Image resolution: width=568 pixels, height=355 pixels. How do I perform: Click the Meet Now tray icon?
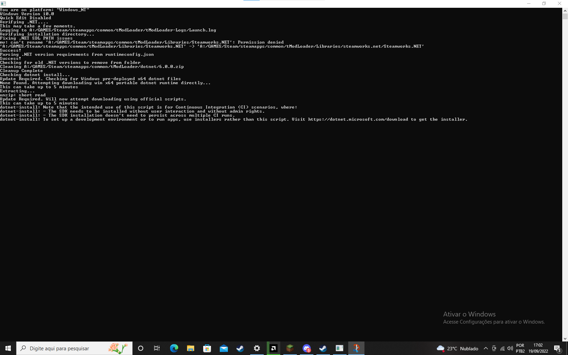(494, 349)
